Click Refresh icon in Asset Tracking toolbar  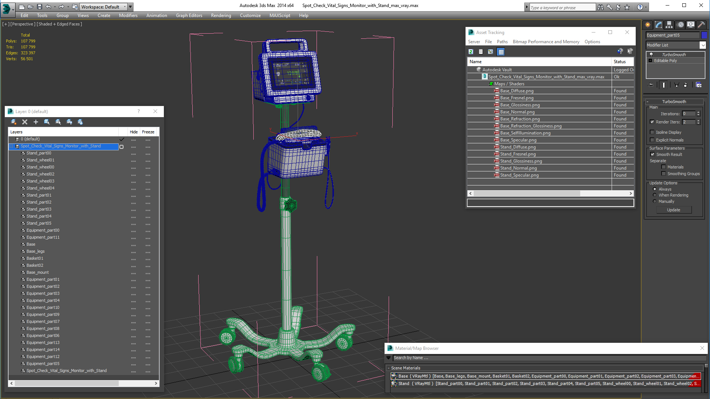(471, 52)
